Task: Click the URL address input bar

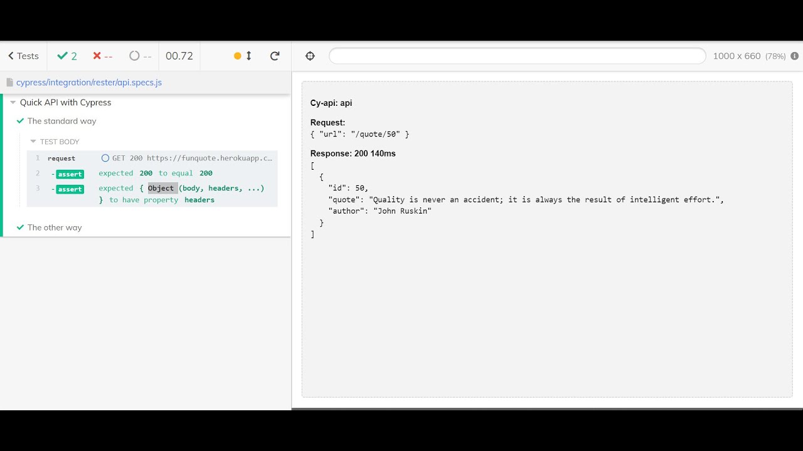Action: click(x=518, y=56)
